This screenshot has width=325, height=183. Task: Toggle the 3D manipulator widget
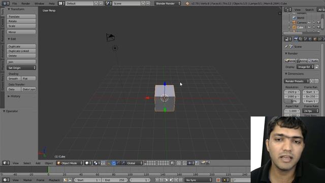click(x=109, y=163)
